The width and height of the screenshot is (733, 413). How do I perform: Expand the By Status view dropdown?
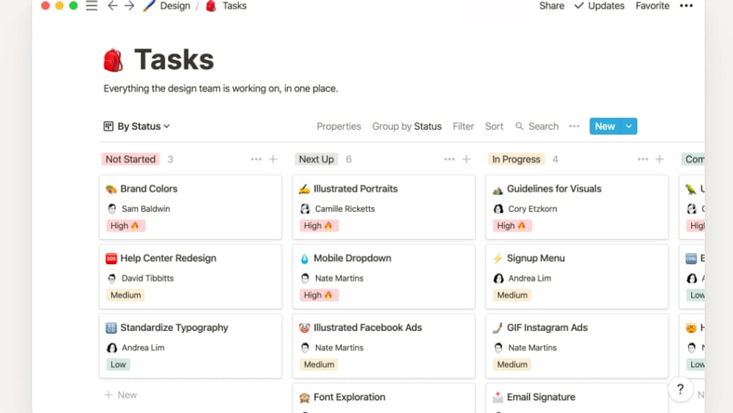tap(137, 126)
